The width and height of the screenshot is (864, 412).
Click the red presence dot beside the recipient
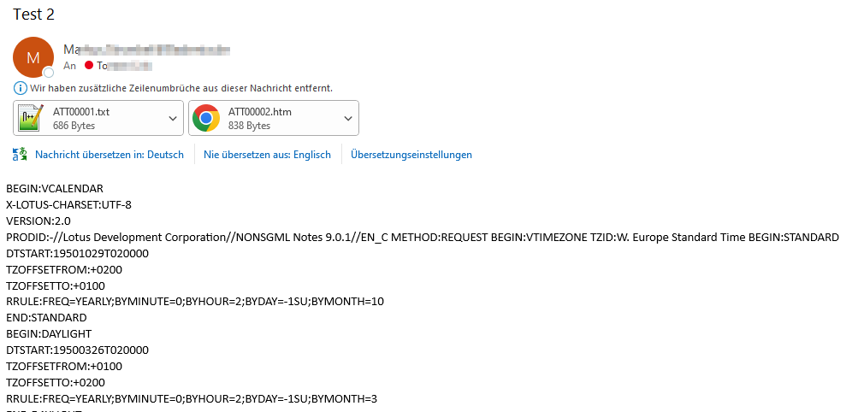pyautogui.click(x=88, y=66)
